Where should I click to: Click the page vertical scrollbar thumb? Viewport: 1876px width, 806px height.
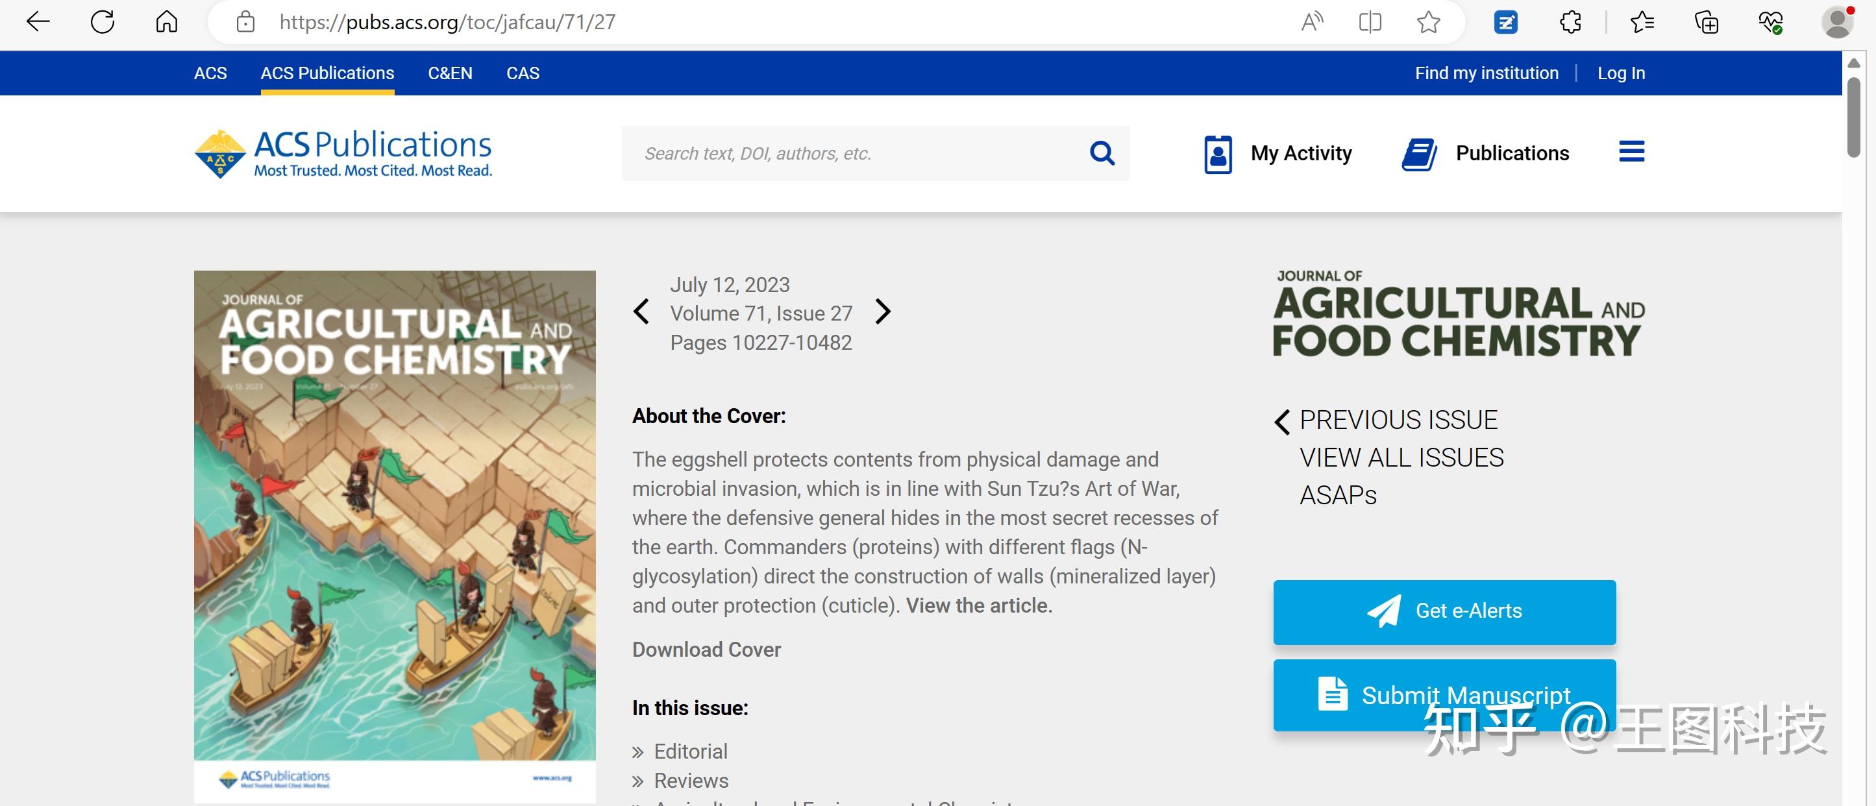[x=1853, y=117]
